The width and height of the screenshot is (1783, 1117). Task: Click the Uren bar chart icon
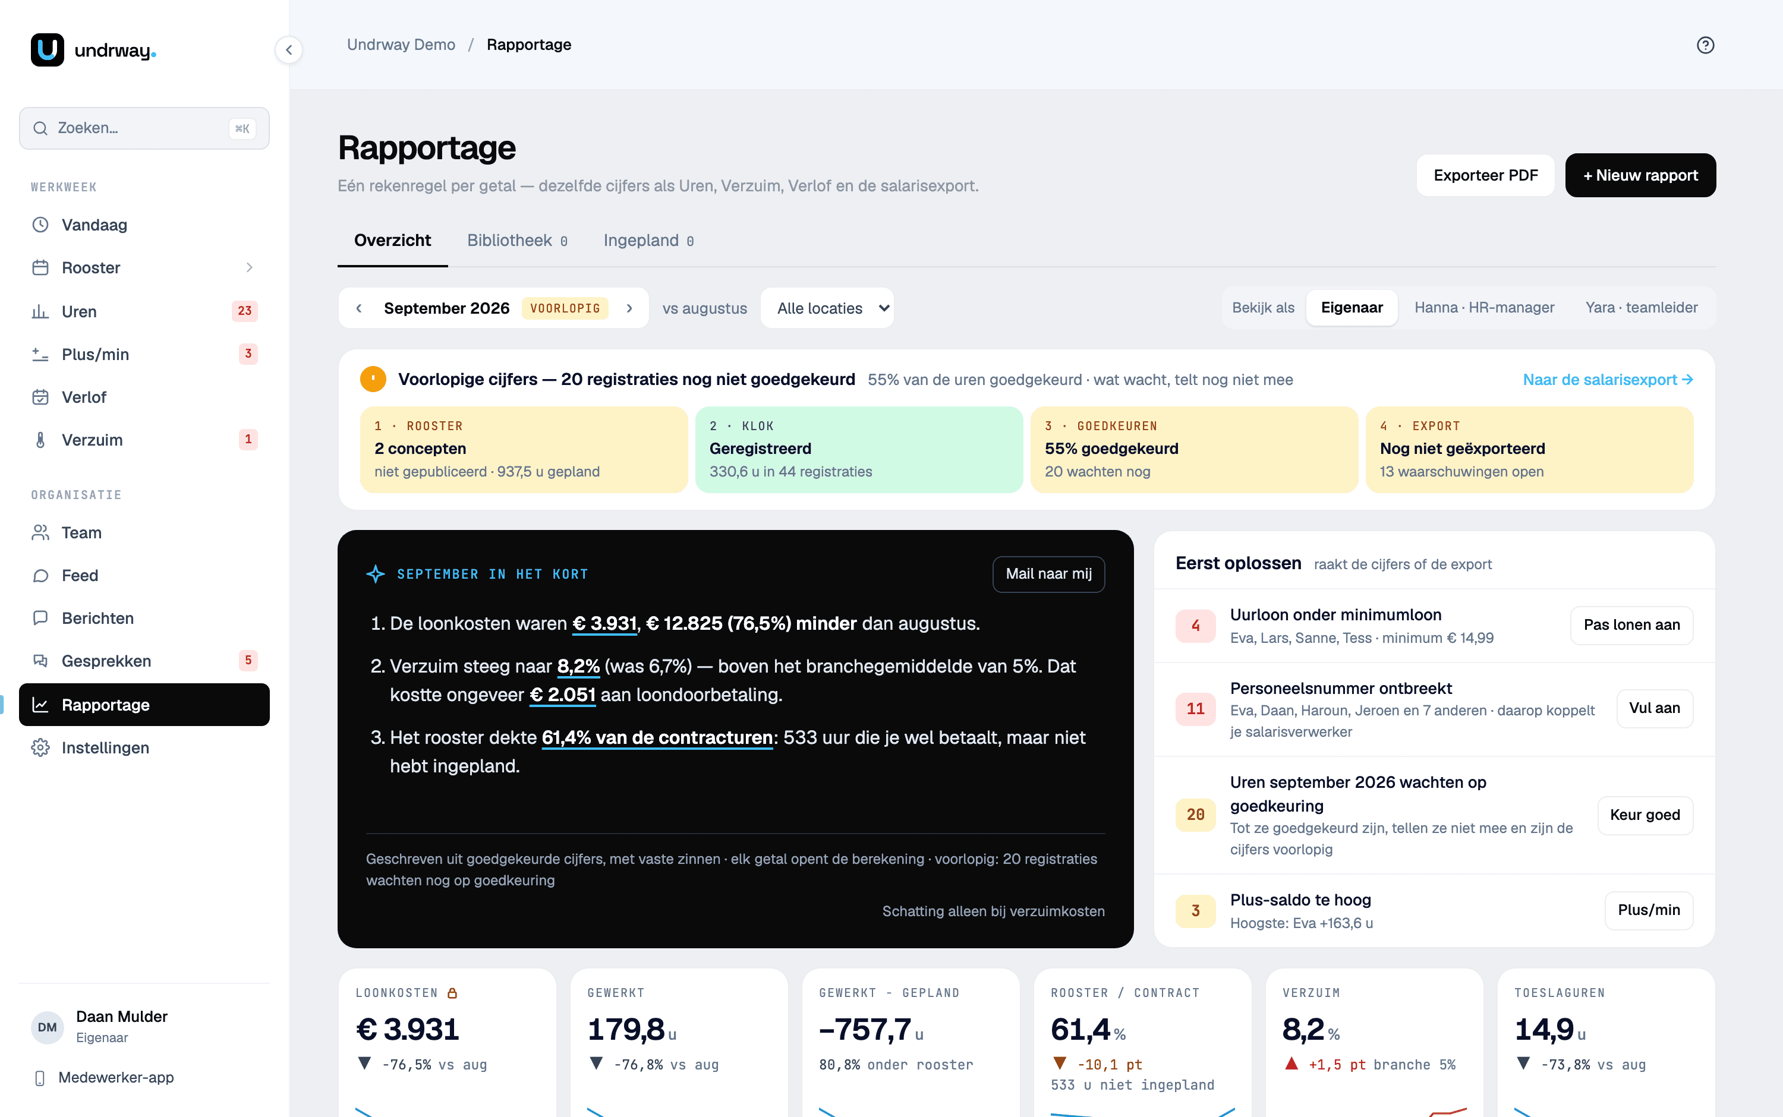pos(40,311)
